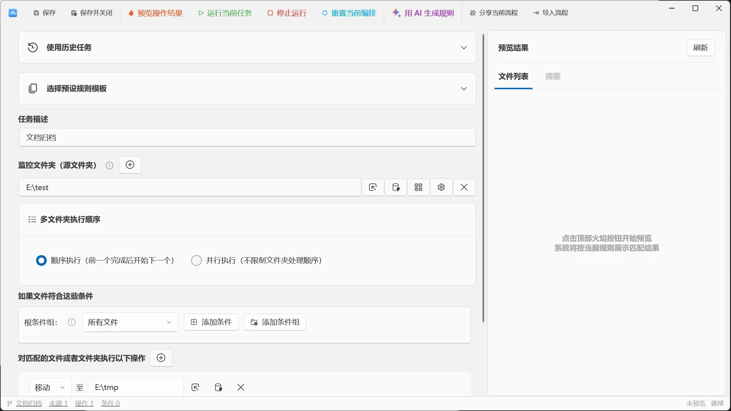
Task: Click 来源 1 in status bar
Action: click(x=58, y=403)
